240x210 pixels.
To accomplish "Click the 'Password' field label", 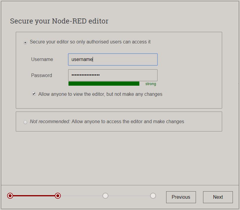I will tap(41, 76).
